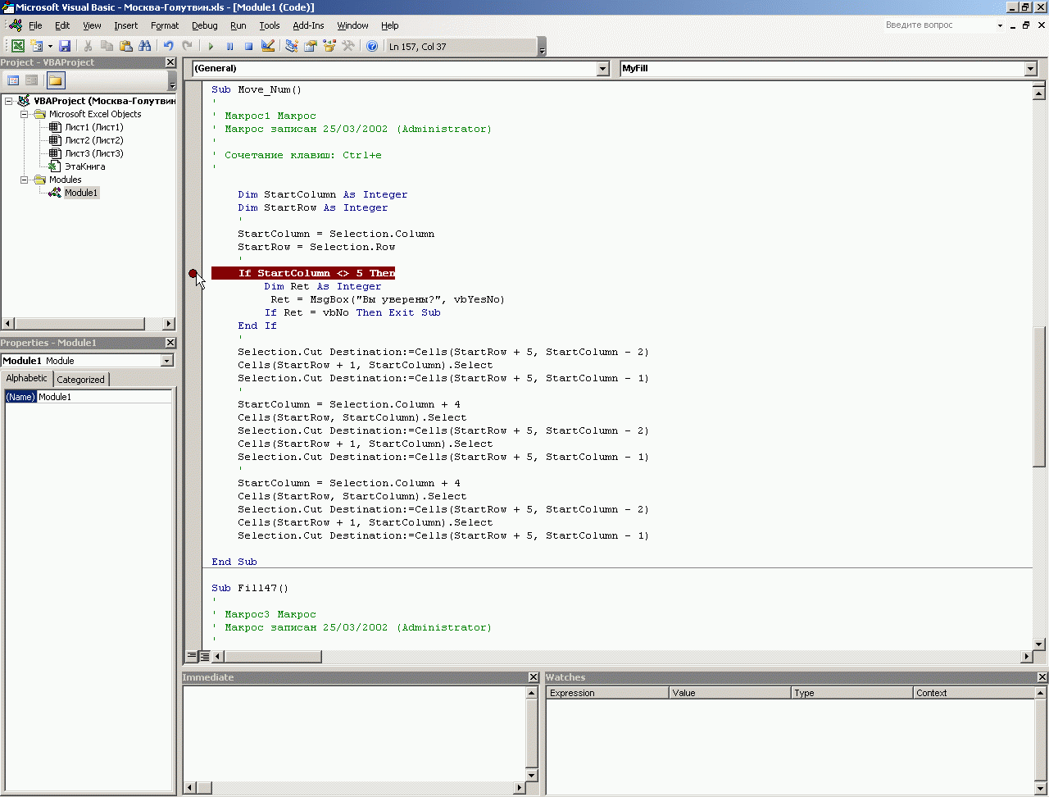The height and width of the screenshot is (797, 1049).
Task: Open the Run menu
Action: [238, 25]
